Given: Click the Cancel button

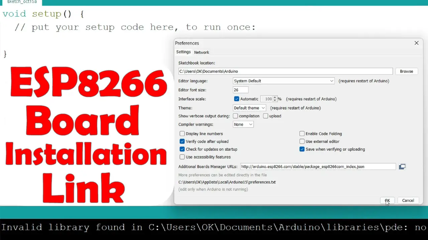Looking at the screenshot, I should pos(408,200).
